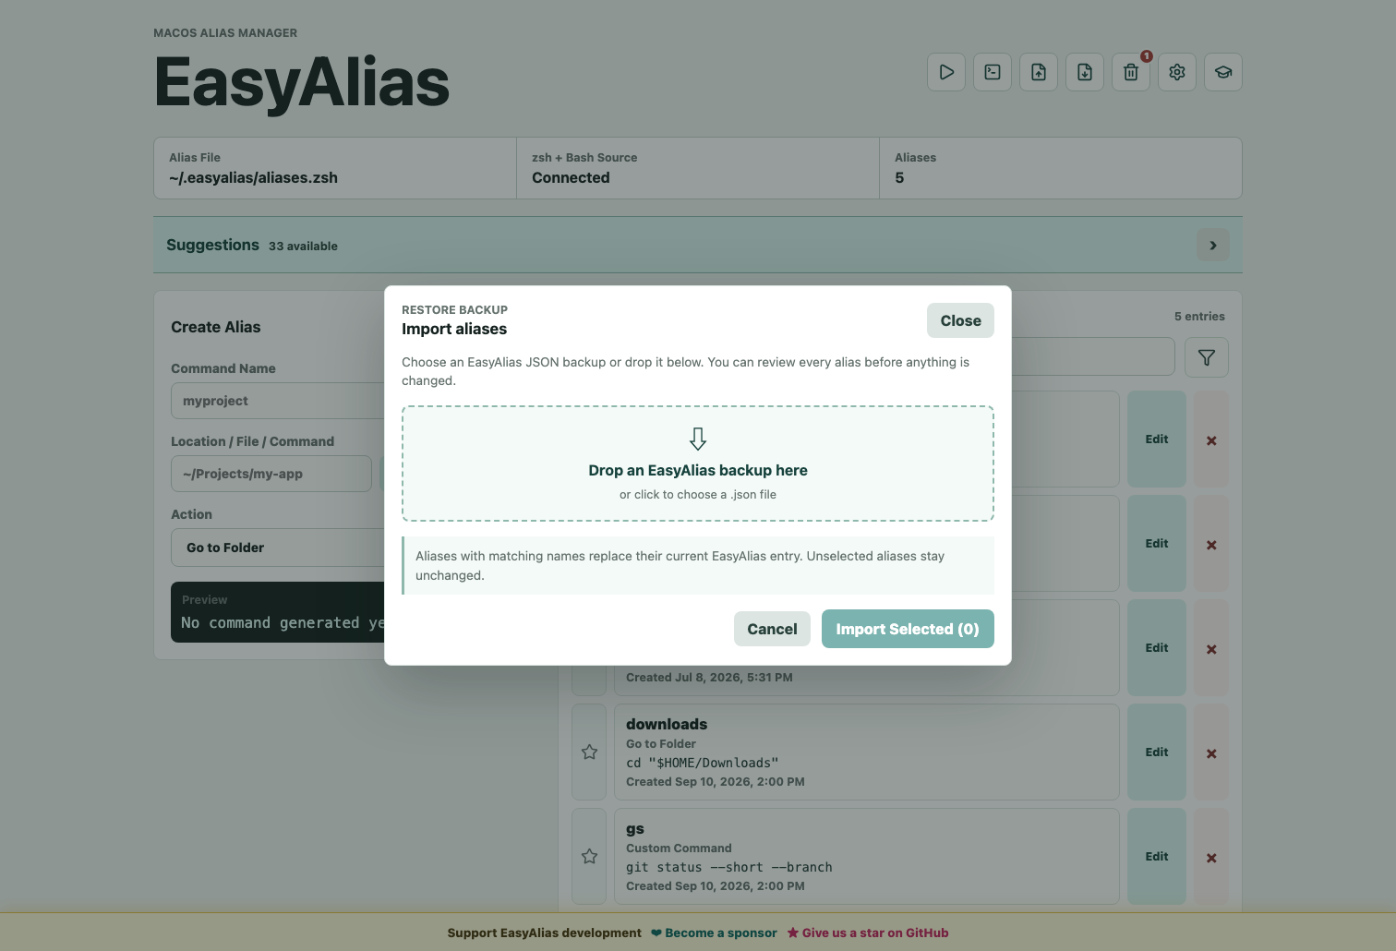Screen dimensions: 1396x951
Task: Click Give us a star on GitHub
Action: (868, 933)
